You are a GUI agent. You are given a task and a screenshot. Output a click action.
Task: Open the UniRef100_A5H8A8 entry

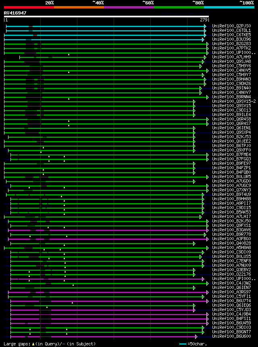point(231,248)
